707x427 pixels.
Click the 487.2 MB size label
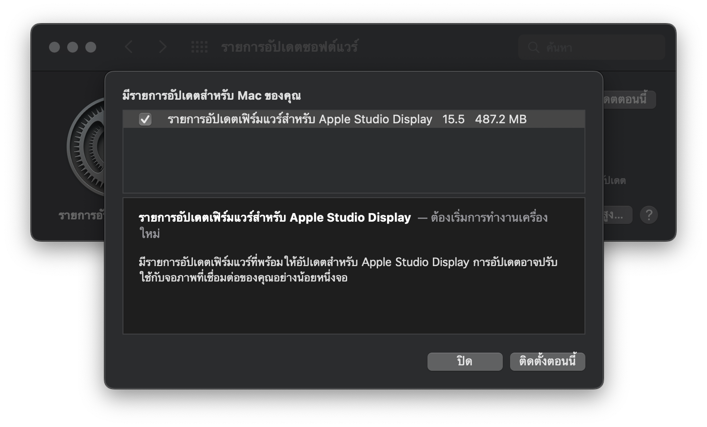[501, 119]
